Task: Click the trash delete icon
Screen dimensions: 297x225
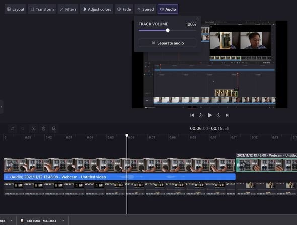Action: [44, 129]
